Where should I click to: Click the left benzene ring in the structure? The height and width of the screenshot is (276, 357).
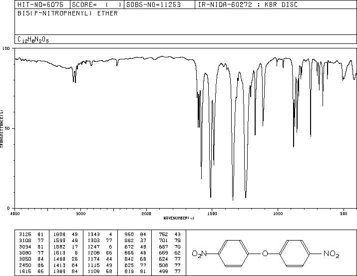[233, 253]
